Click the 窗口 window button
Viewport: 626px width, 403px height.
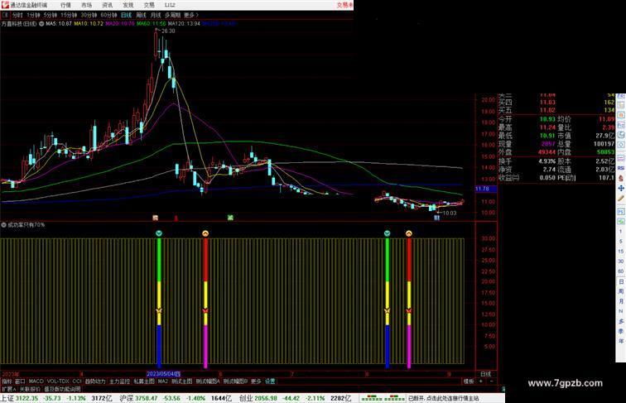20,381
